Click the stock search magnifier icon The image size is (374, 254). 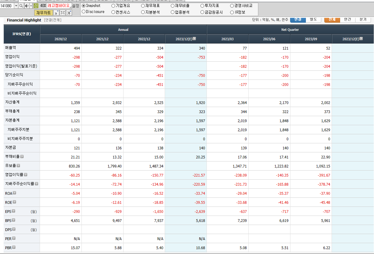21,6
